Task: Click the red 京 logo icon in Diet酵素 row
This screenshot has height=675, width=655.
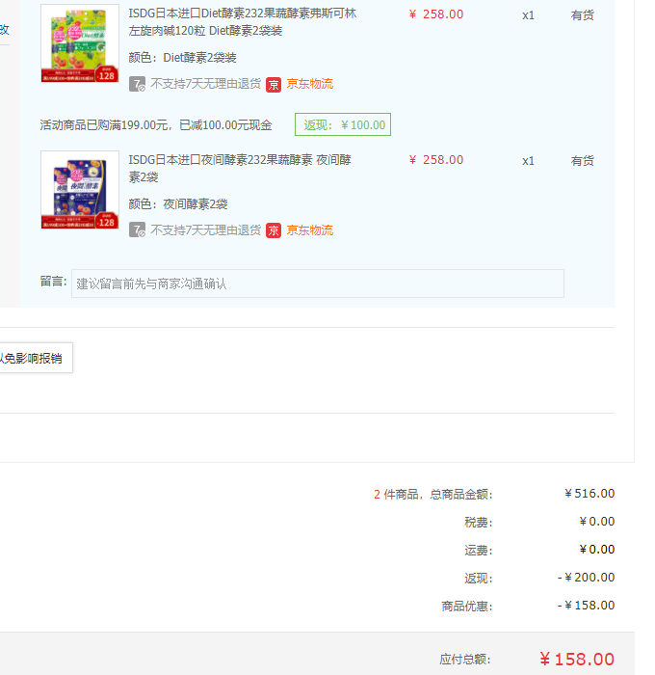Action: [x=274, y=85]
